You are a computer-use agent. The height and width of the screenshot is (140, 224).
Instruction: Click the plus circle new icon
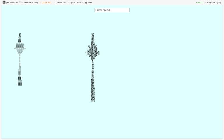click(x=86, y=3)
